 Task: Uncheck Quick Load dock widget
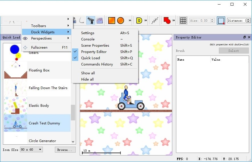90,58
